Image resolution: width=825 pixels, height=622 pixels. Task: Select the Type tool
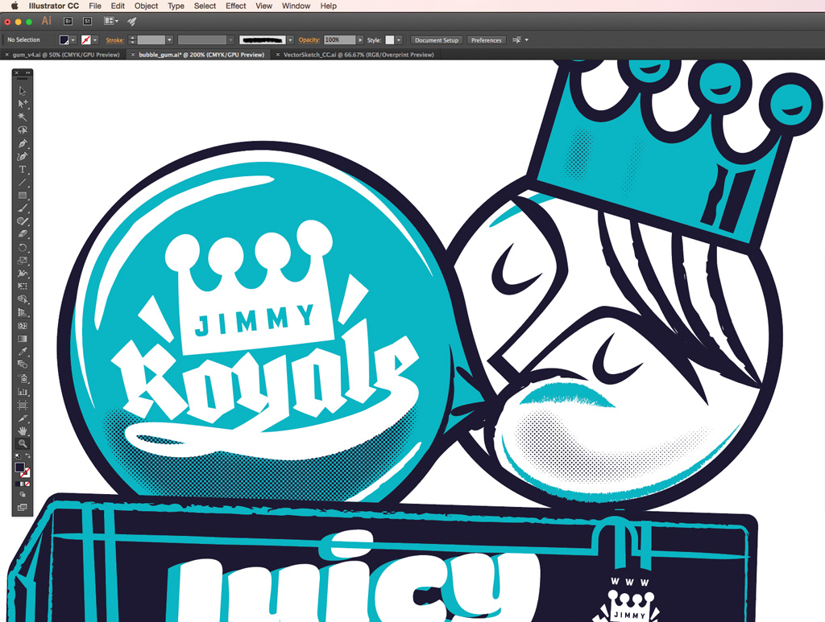click(x=23, y=169)
